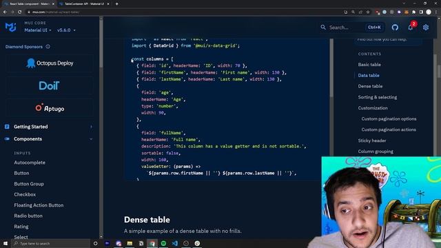Jump to Sticky header section
The height and width of the screenshot is (248, 441).
point(372,141)
